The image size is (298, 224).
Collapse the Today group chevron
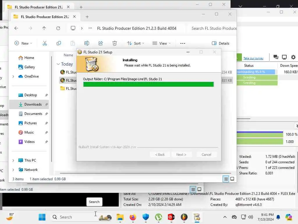[58, 64]
